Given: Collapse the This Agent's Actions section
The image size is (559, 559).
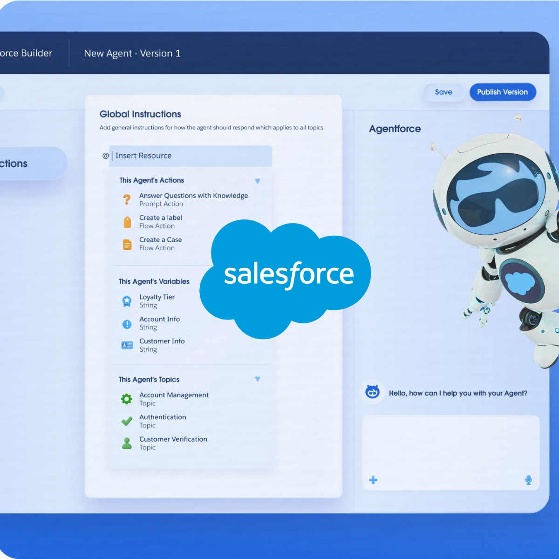Looking at the screenshot, I should 258,181.
